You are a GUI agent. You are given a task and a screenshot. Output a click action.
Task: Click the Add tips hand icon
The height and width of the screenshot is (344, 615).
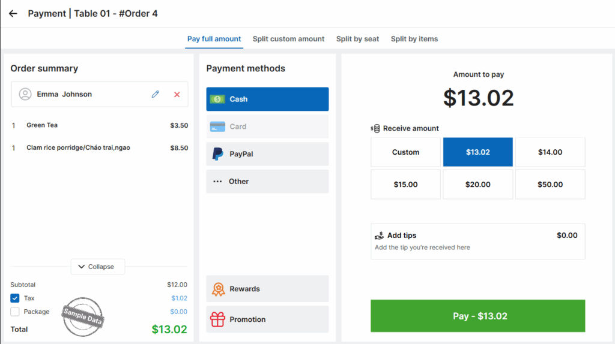[379, 236]
